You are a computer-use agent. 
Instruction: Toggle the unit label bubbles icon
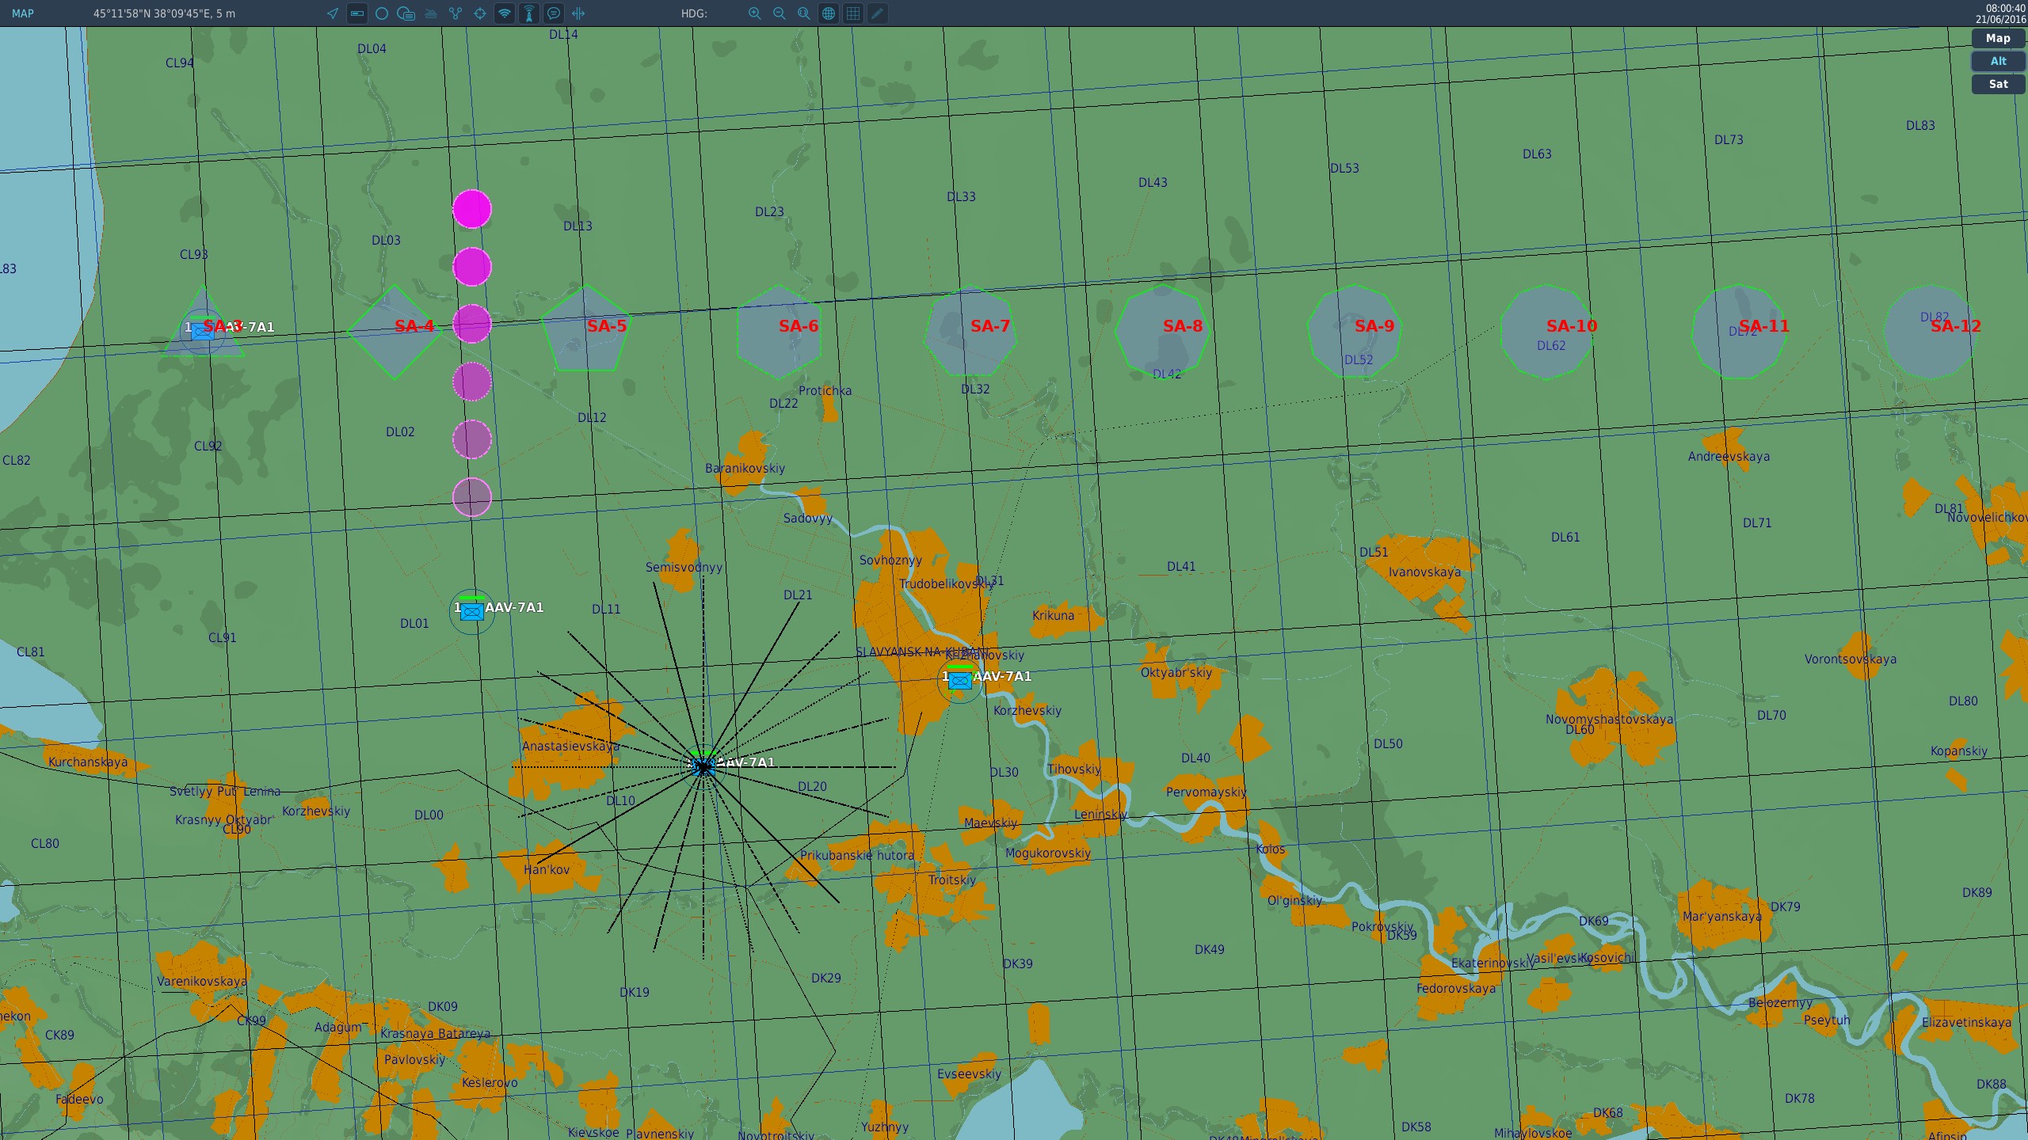click(406, 13)
